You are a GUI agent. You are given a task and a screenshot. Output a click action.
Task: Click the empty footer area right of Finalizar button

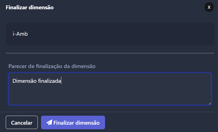click(161, 122)
